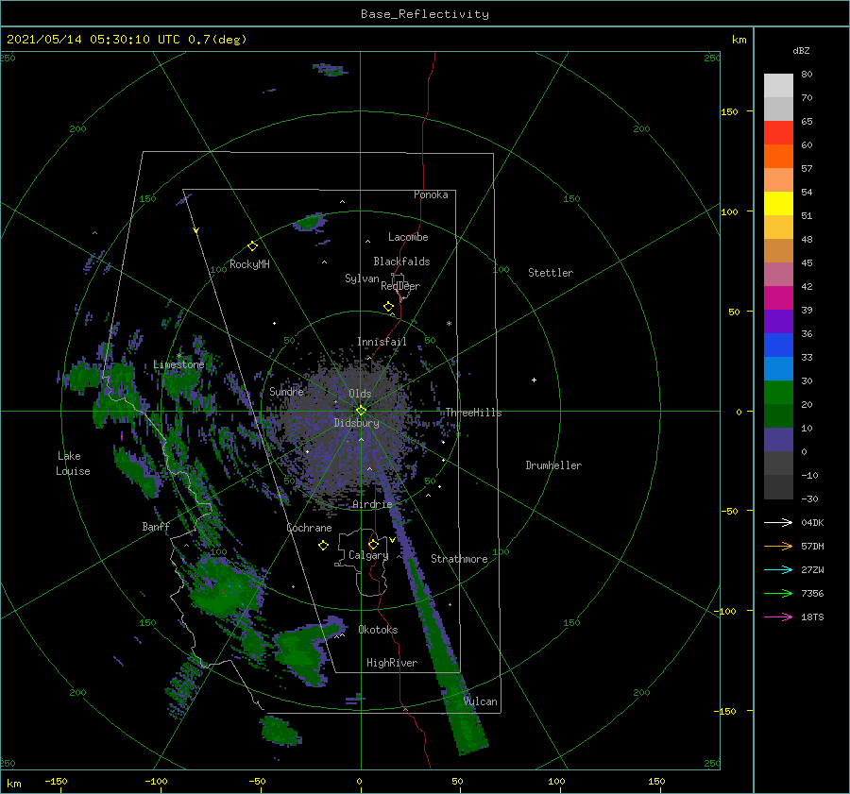Select the lightest gray 70–80 dBZ swatch
Viewport: 850px width, 794px height.
(778, 86)
